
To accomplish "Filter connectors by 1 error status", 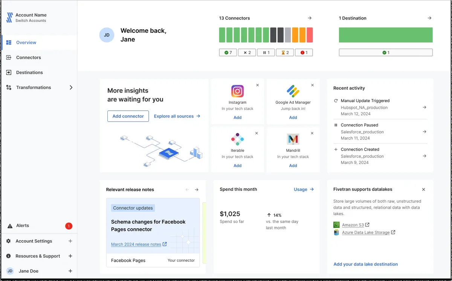I will (x=304, y=53).
